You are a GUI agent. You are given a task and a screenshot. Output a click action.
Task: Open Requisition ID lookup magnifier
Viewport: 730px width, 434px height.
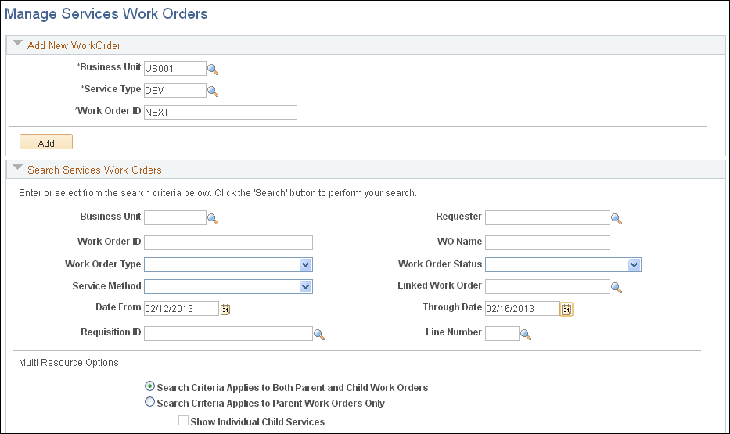click(x=319, y=335)
